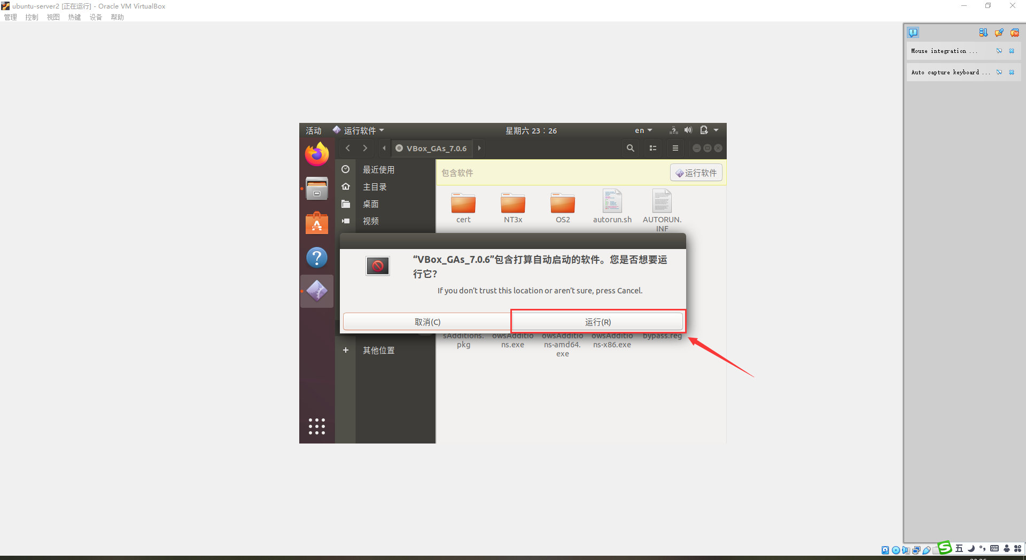Click the Sogou input method logo

(945, 548)
